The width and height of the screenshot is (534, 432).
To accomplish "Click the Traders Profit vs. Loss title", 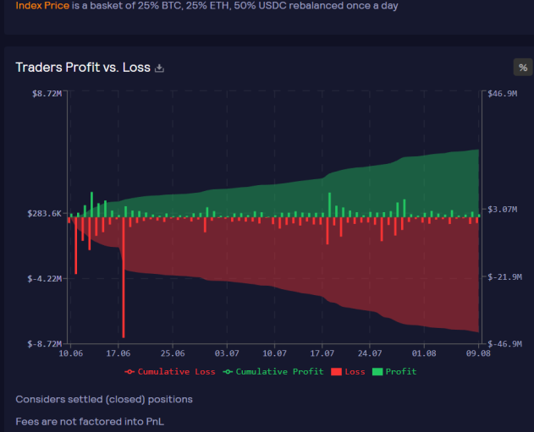I will click(83, 68).
